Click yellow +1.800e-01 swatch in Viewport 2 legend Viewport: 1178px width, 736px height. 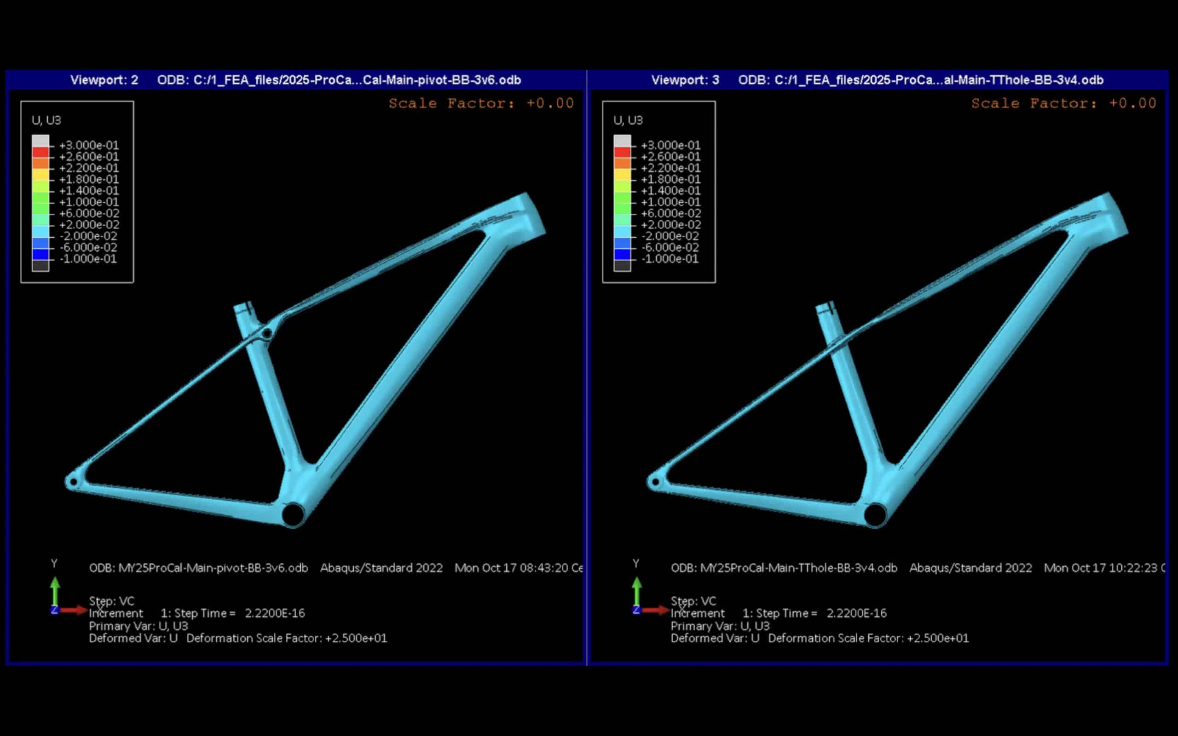point(40,175)
